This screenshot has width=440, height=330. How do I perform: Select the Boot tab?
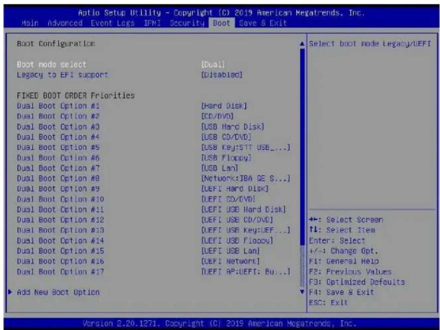click(x=222, y=23)
